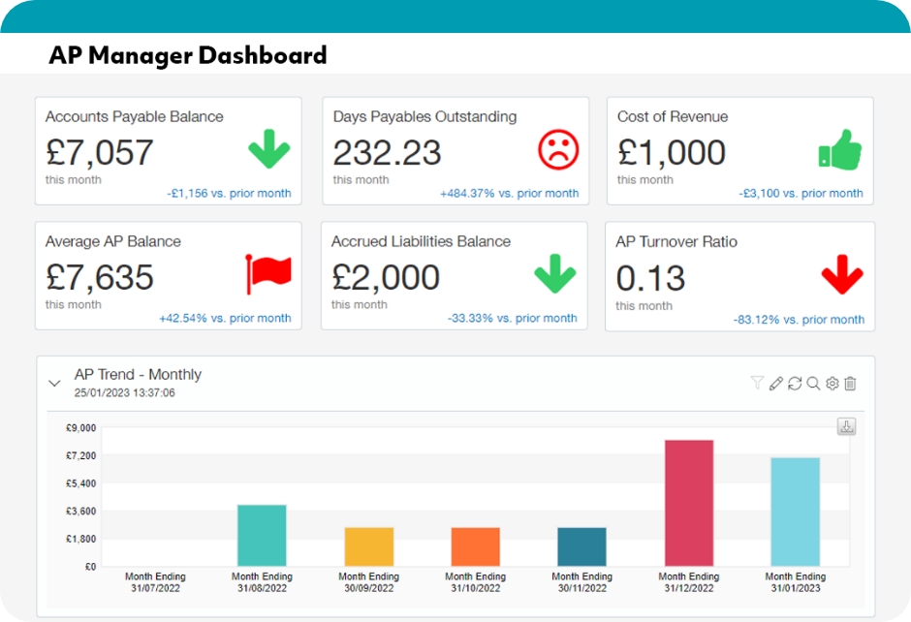Click the magnifying glass icon on AP Trend
This screenshot has height=622, width=911.
(x=813, y=384)
